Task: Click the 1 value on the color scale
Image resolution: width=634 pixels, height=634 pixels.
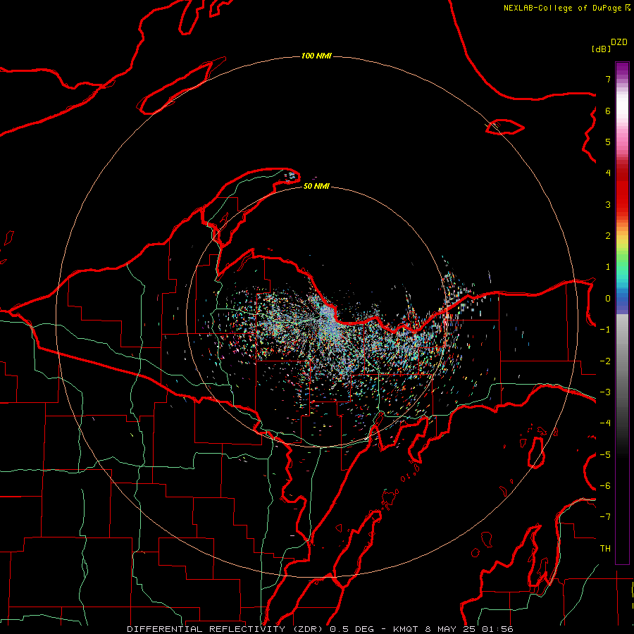Action: point(608,267)
